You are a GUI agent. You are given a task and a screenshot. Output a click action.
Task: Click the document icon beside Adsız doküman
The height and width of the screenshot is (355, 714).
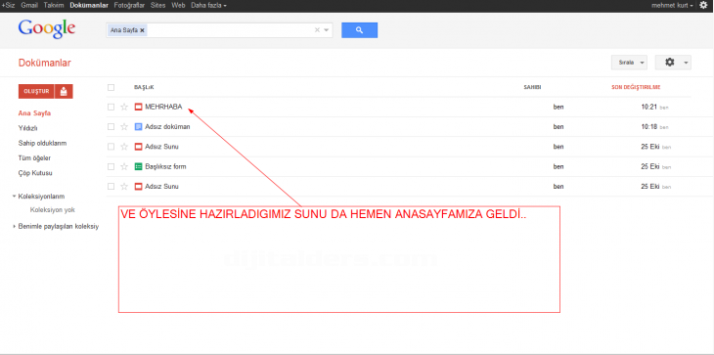coord(139,127)
